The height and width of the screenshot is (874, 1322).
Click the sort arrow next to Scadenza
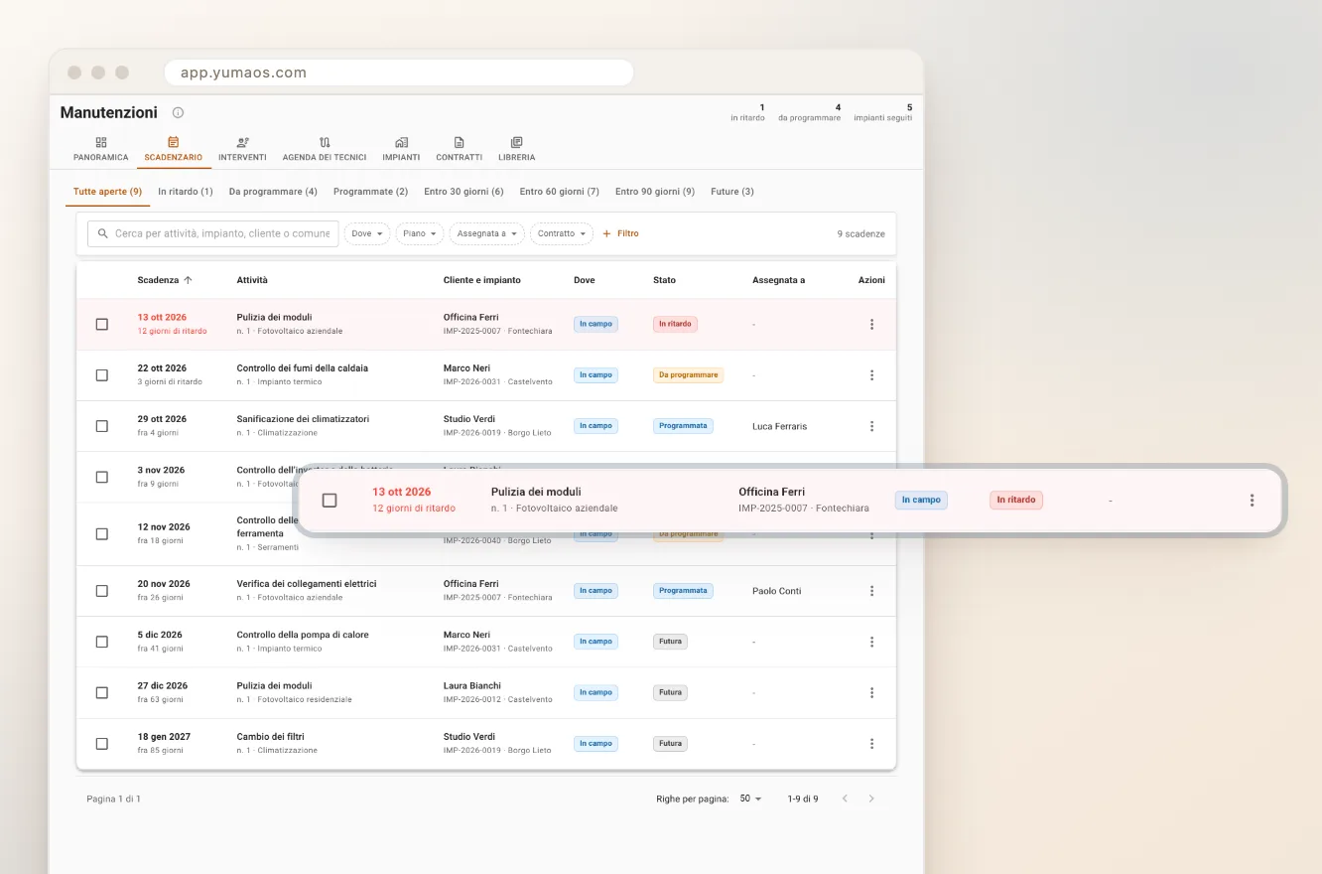click(x=189, y=280)
